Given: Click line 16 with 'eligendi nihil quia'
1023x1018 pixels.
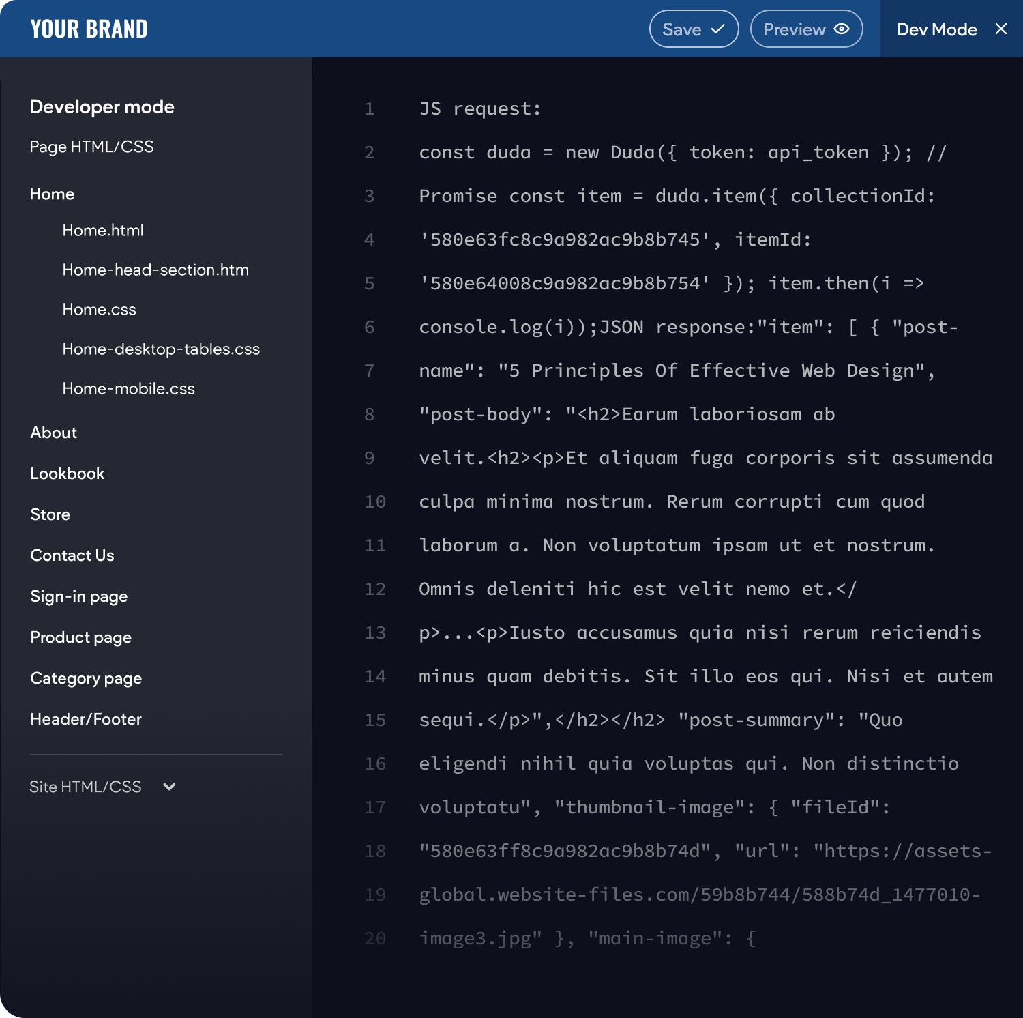Looking at the screenshot, I should pyautogui.click(x=689, y=763).
